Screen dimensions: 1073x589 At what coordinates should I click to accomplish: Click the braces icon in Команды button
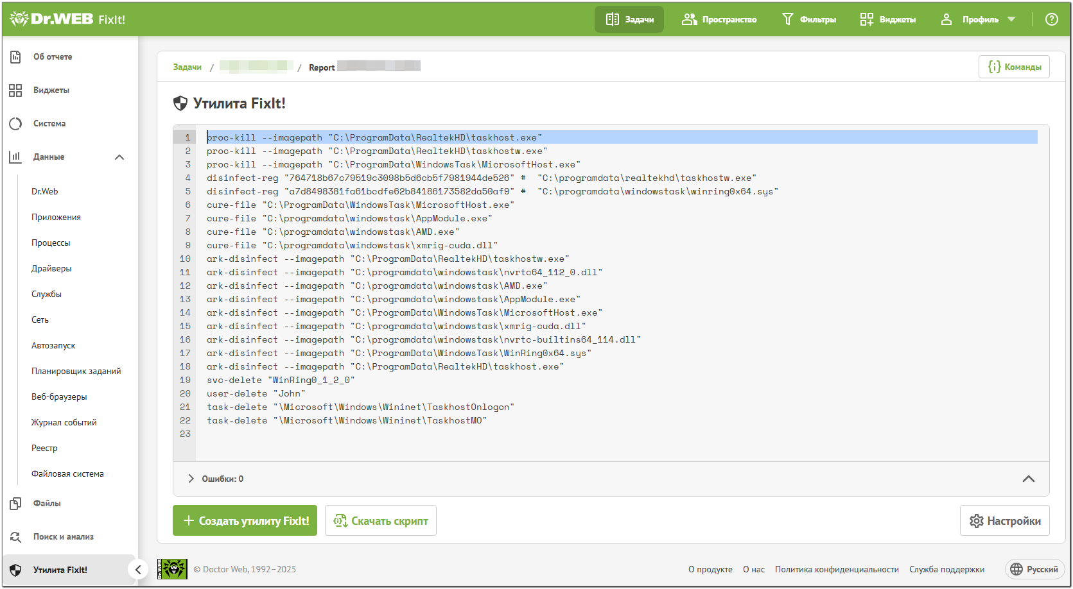994,67
